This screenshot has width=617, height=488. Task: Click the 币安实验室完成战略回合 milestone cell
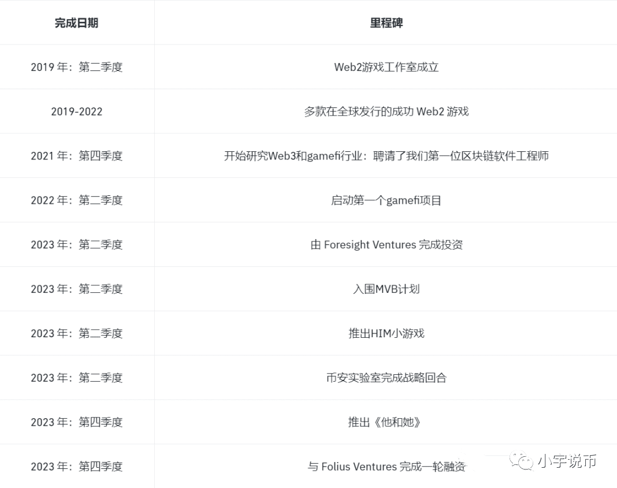385,378
